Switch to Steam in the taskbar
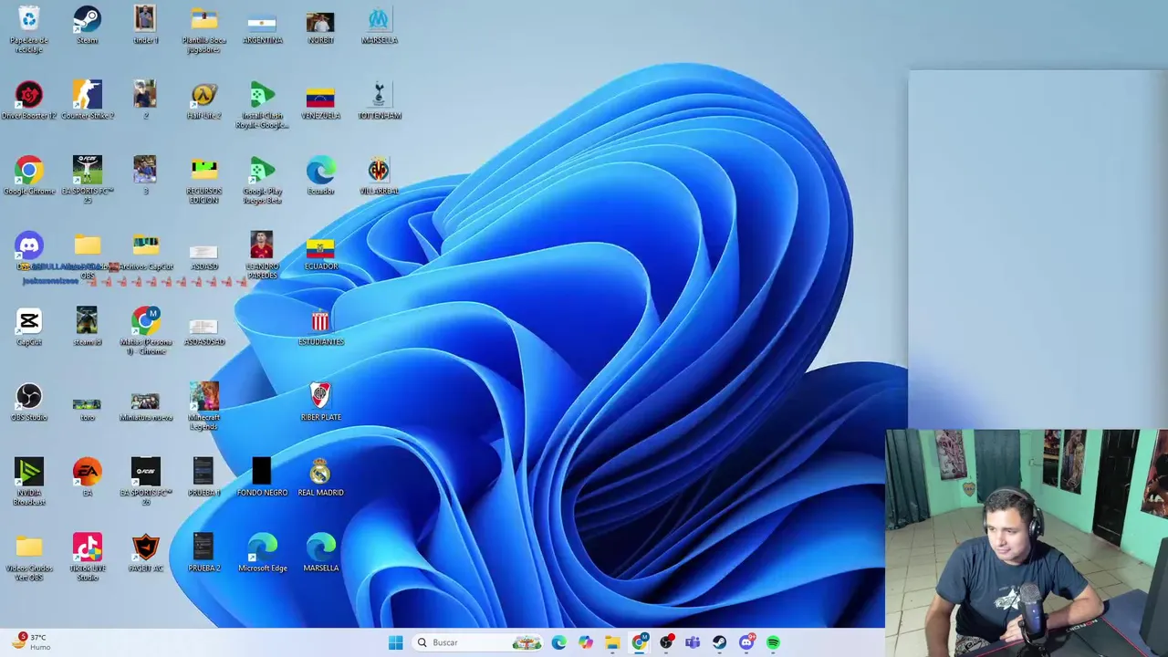Screen dimensions: 1168x657 [x=719, y=642]
